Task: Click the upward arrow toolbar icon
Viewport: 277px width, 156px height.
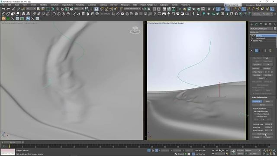Action: [x=193, y=14]
